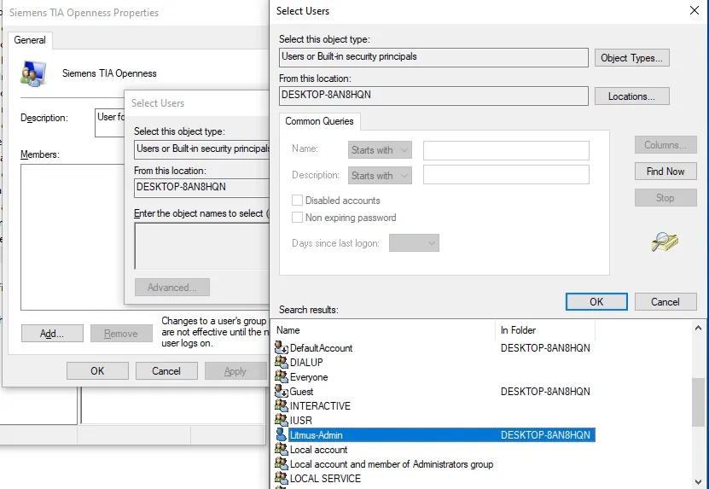The image size is (709, 489).
Task: Click the DefaultAccount user icon
Action: coord(282,347)
